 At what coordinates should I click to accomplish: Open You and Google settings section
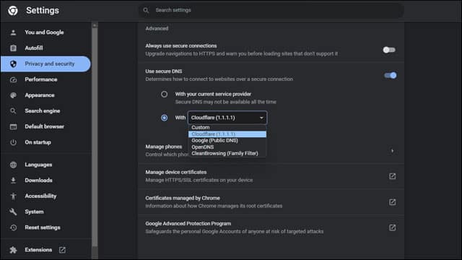pos(45,32)
